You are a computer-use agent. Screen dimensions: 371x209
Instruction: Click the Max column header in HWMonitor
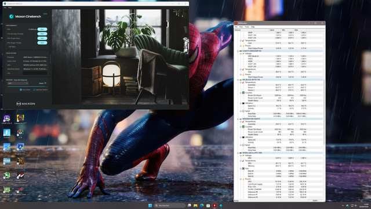(x=300, y=30)
